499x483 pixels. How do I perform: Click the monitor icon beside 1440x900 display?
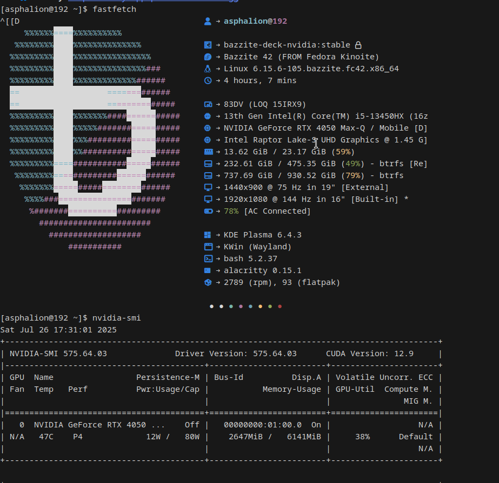[x=208, y=187]
